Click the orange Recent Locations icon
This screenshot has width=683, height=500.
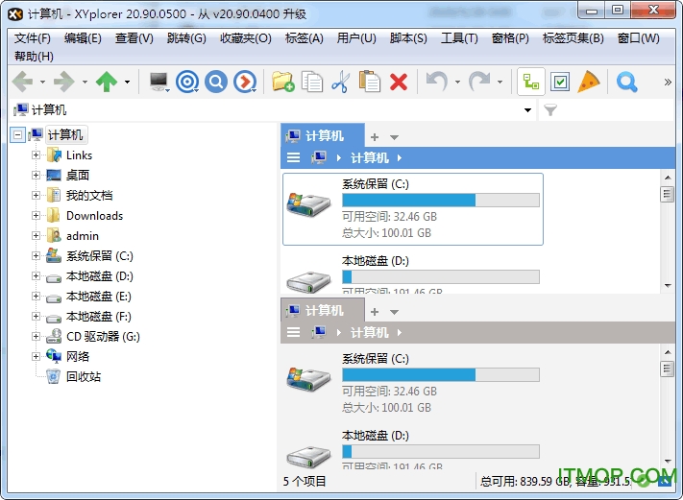(x=245, y=82)
